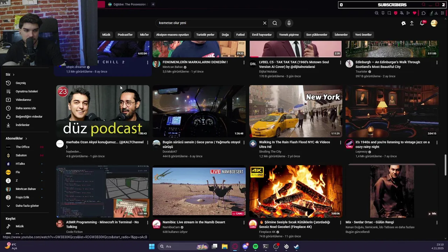
Task: Expand the Abonelikler section chevron
Action: click(26, 139)
